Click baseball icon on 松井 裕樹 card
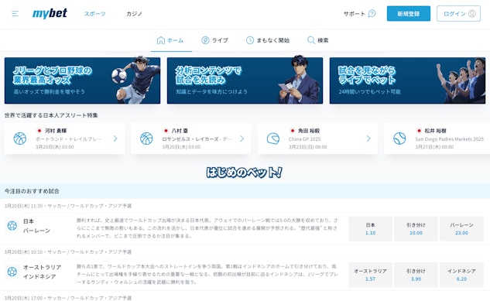Viewport: 490px width, 301px height. coord(399,139)
